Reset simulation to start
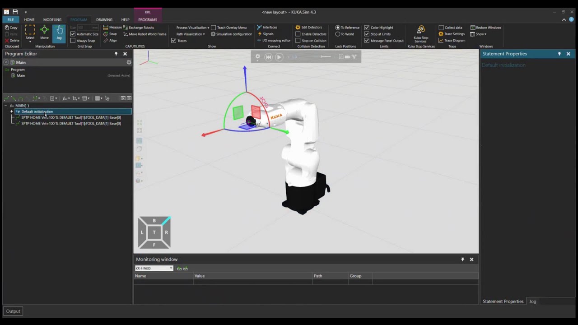 pyautogui.click(x=268, y=57)
